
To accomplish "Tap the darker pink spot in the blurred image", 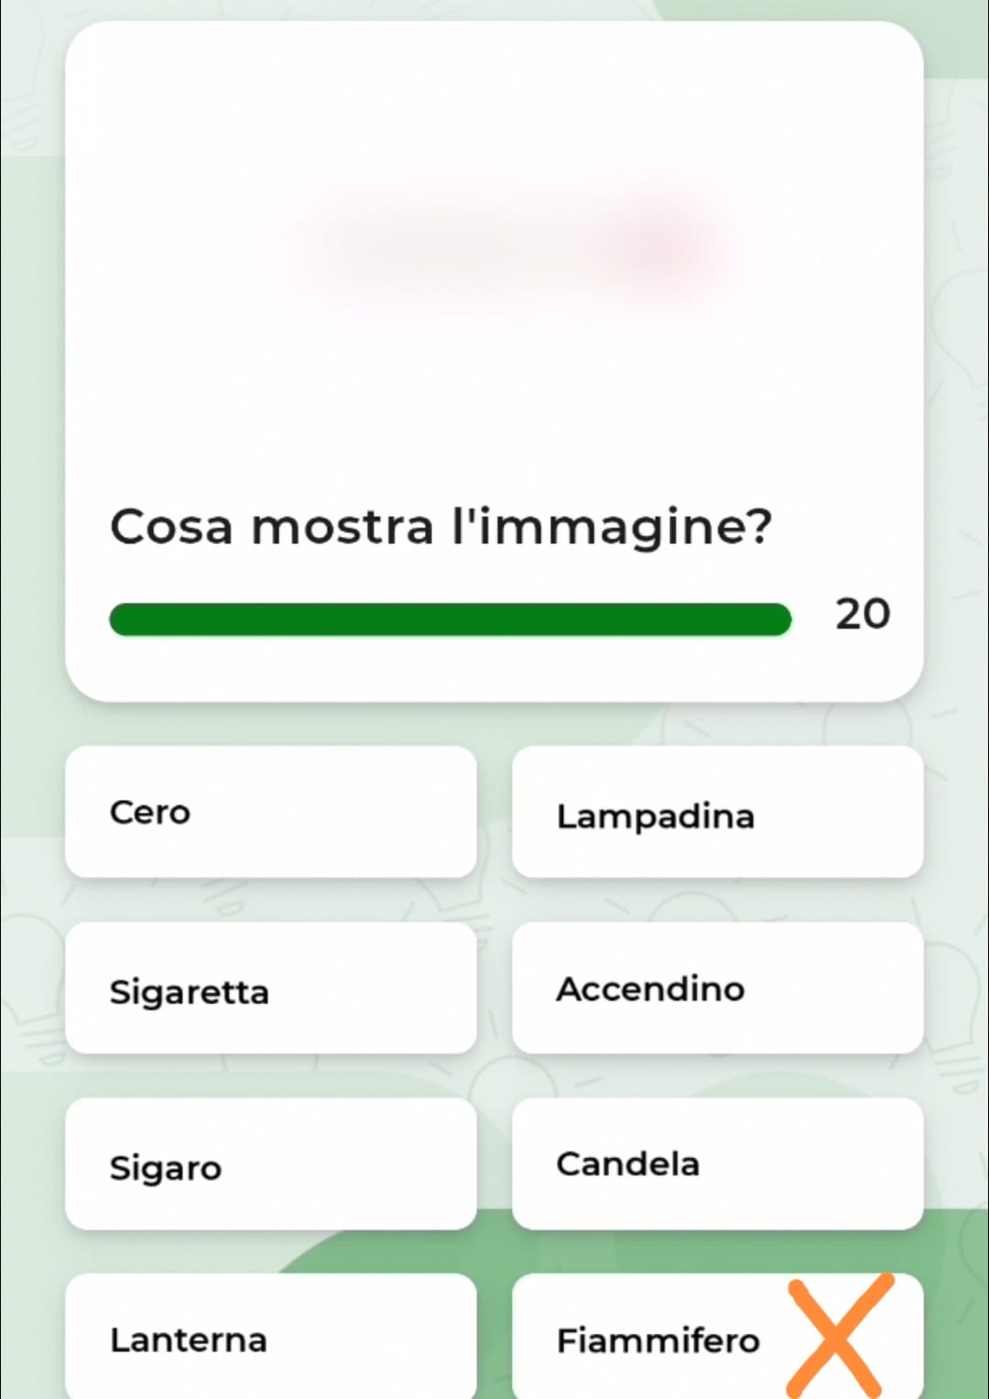I will (x=656, y=243).
